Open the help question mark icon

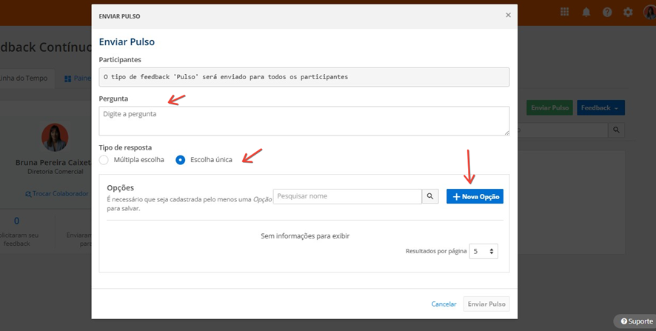607,12
